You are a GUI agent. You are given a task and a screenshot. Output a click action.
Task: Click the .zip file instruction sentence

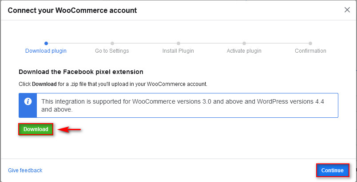(113, 84)
